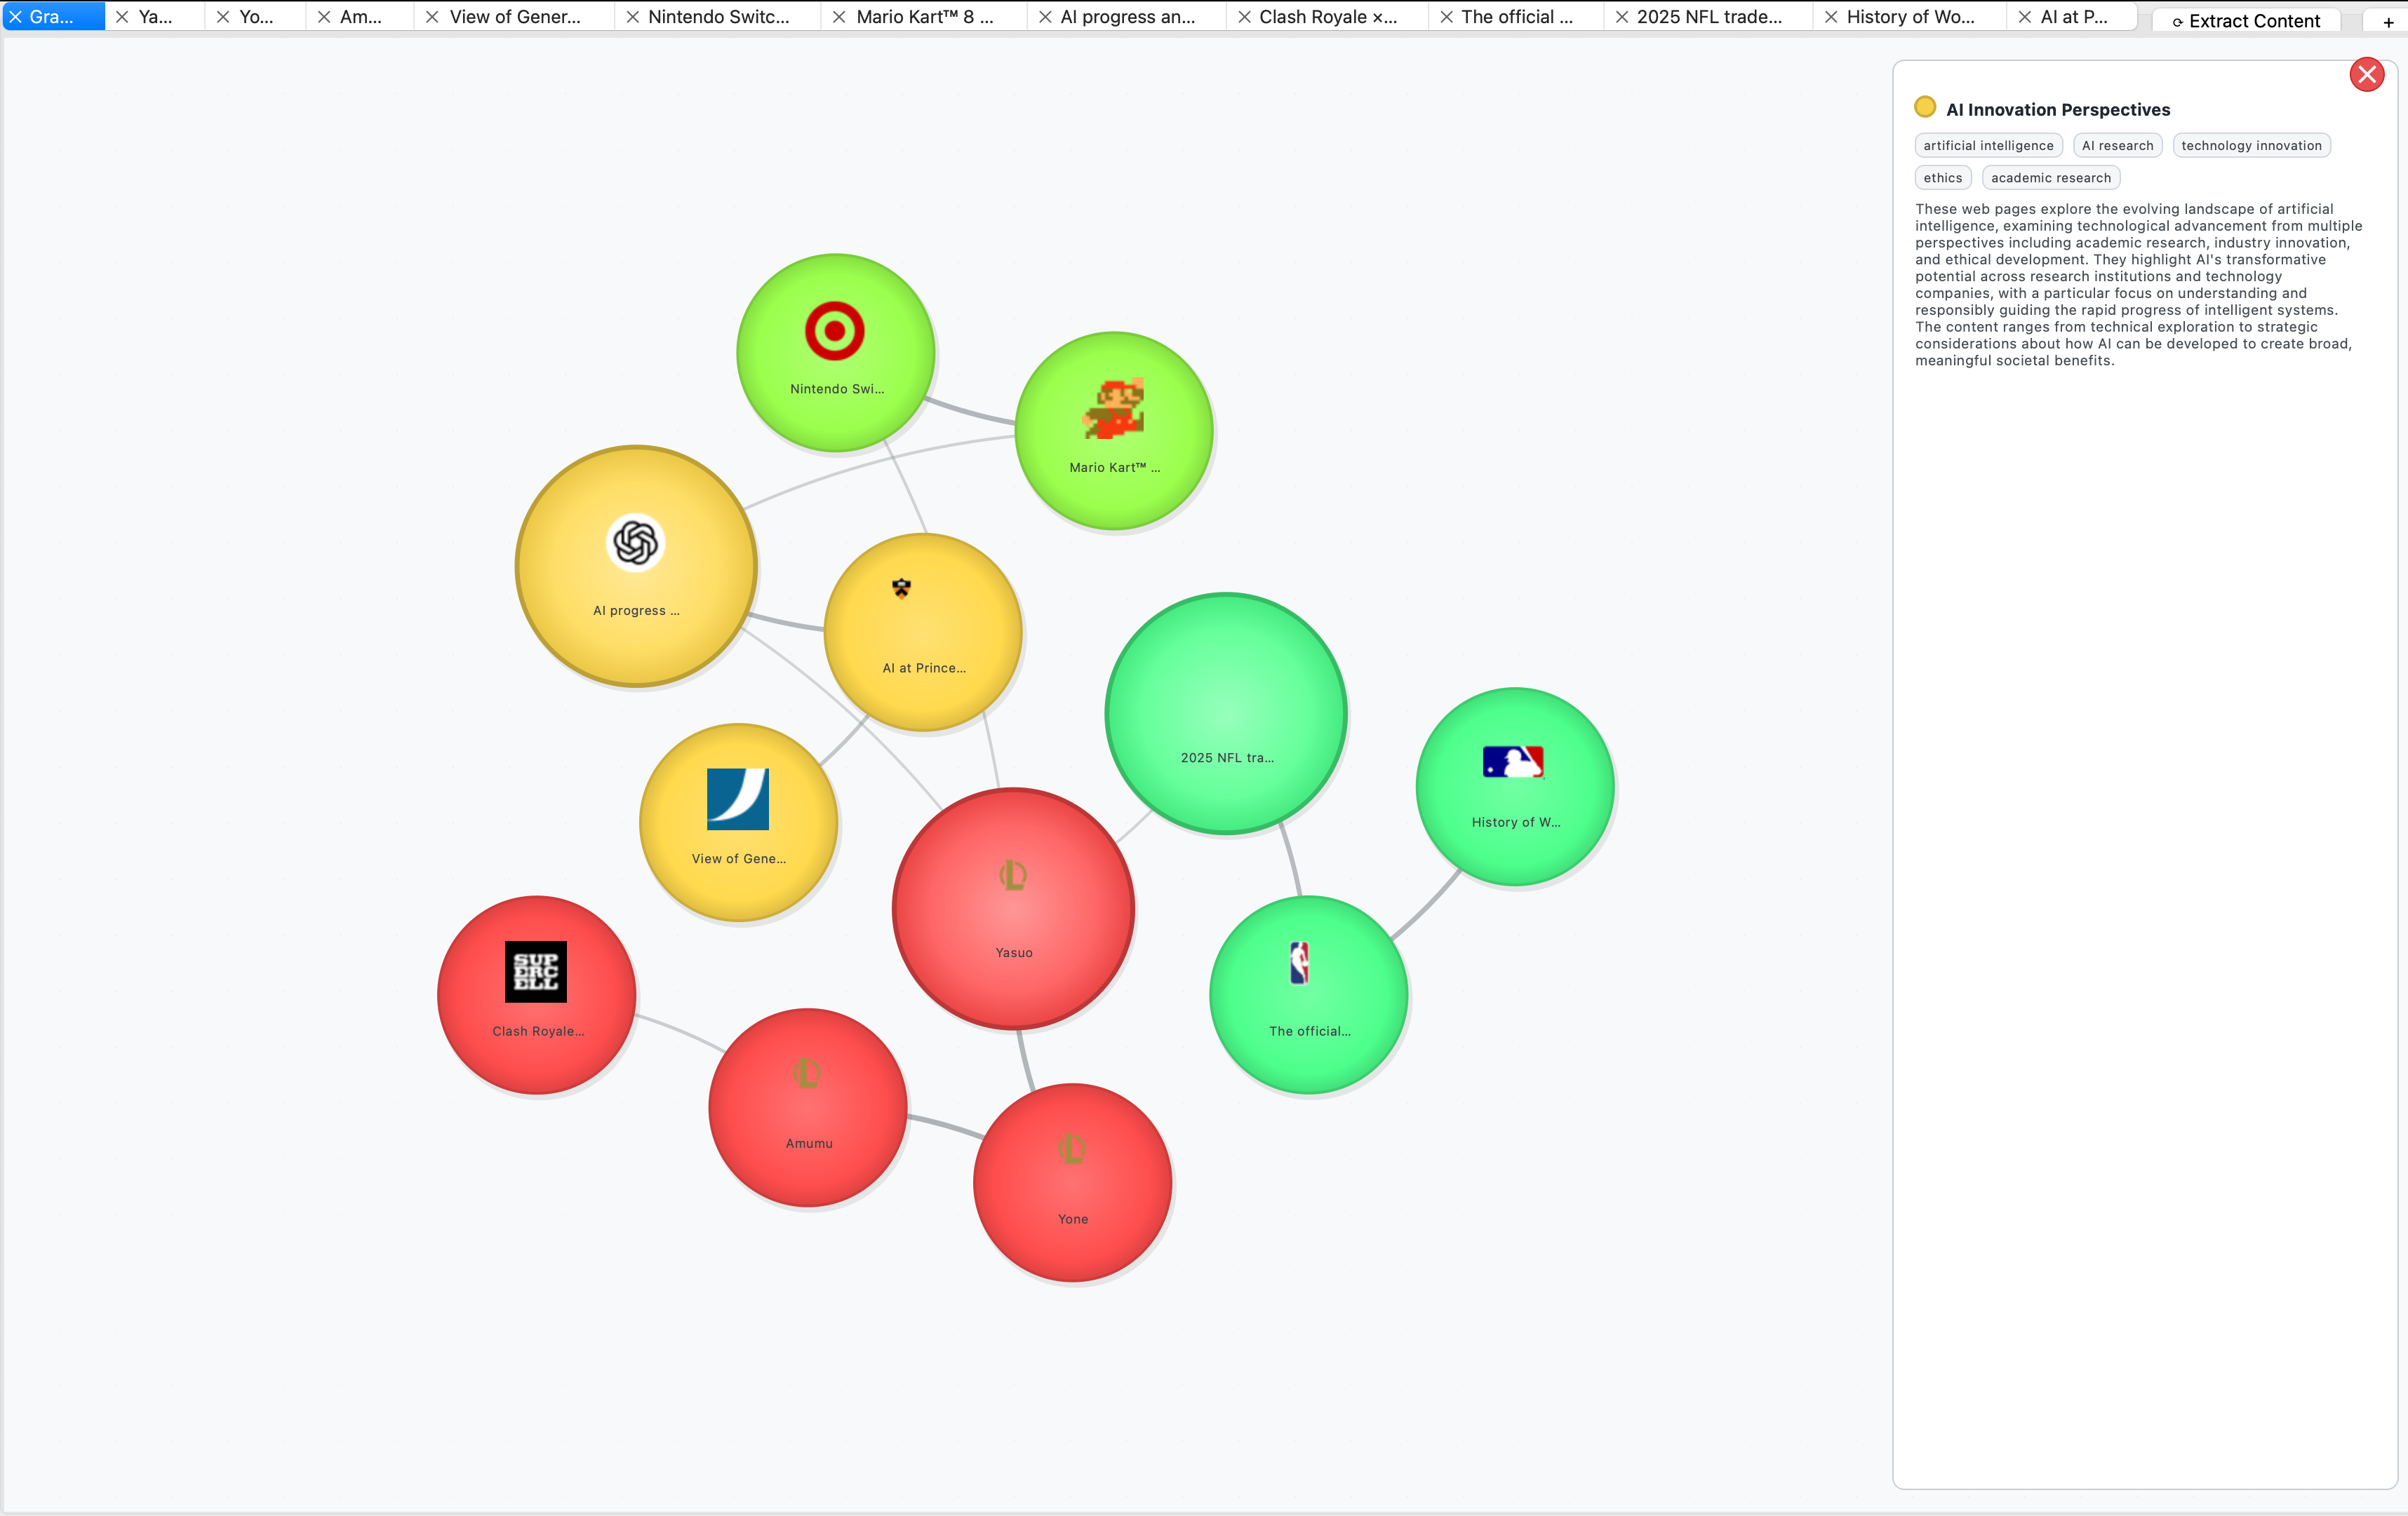Image resolution: width=2408 pixels, height=1516 pixels.
Task: Click the blue swoosh icon in View of Gene node
Action: 737,799
